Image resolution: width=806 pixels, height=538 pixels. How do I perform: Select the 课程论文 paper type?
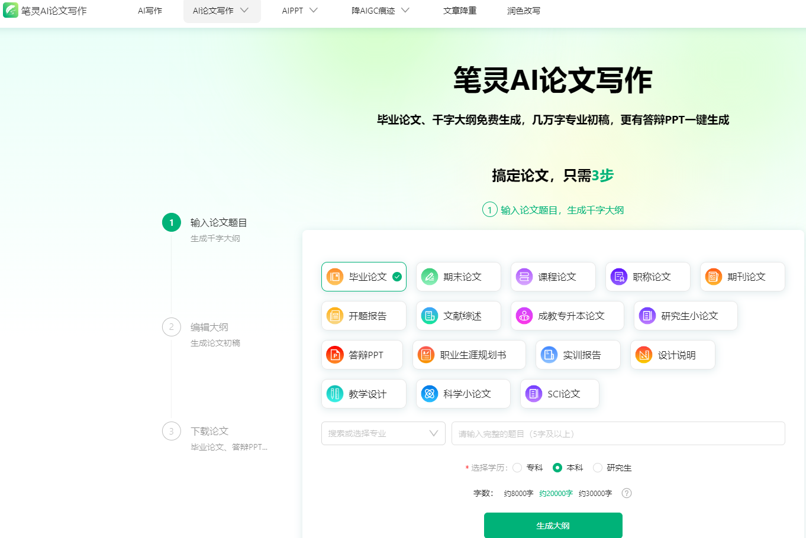tap(553, 277)
